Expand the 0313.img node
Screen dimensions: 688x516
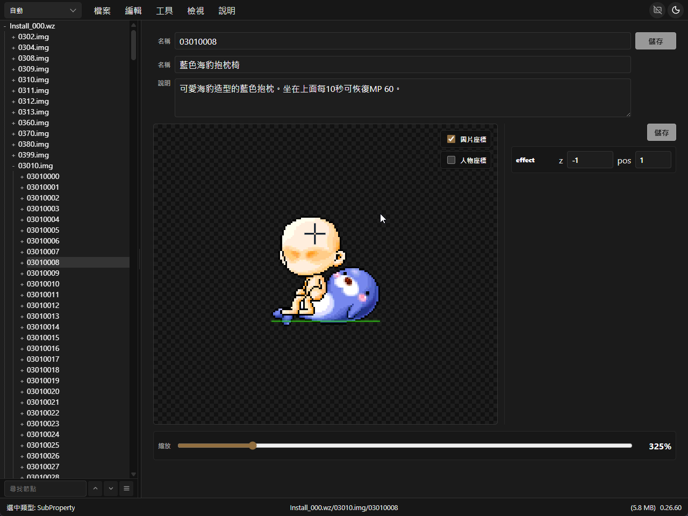13,112
